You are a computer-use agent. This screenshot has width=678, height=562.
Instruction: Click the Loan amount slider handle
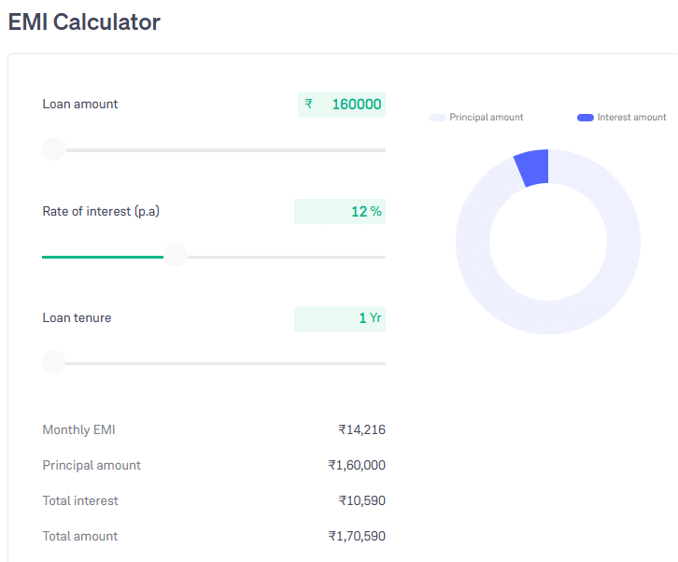point(54,149)
